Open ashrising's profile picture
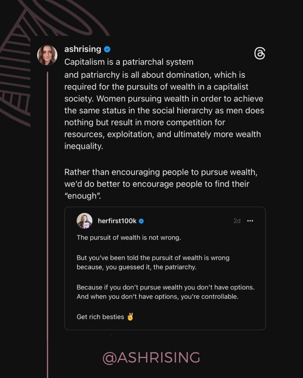The height and width of the screenshot is (378, 303). pyautogui.click(x=47, y=55)
